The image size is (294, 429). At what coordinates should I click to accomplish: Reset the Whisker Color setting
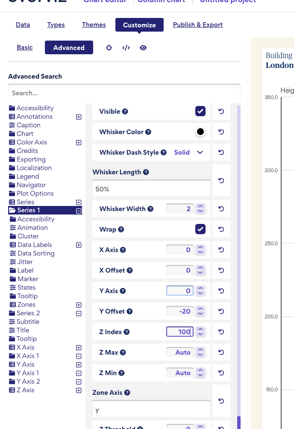(221, 132)
